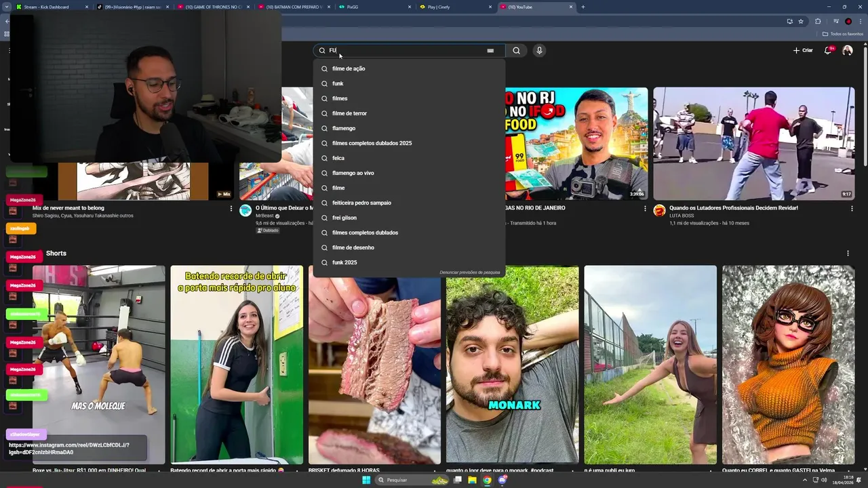Open the YouTube account avatar menu
Viewport: 868px width, 488px height.
tap(847, 50)
